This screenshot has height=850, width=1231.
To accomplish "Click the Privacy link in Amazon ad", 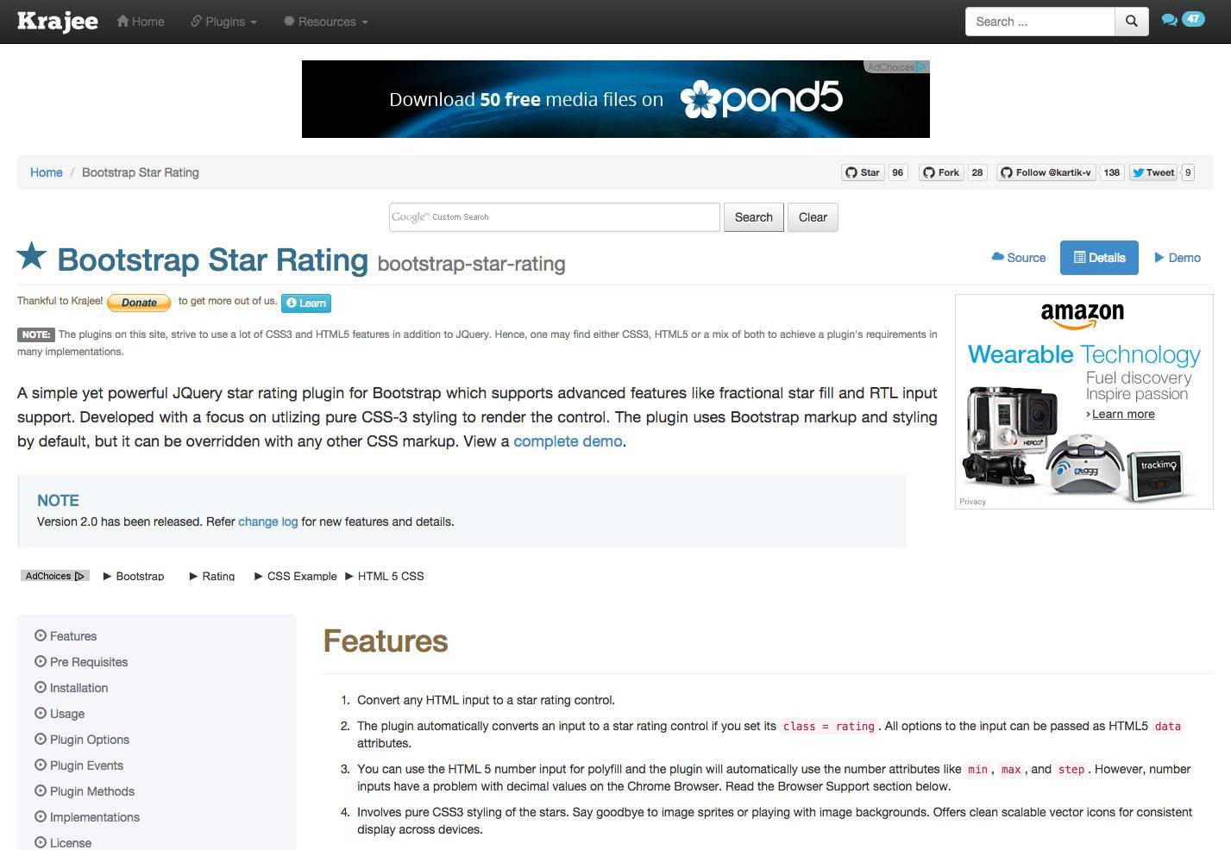I will 972,502.
